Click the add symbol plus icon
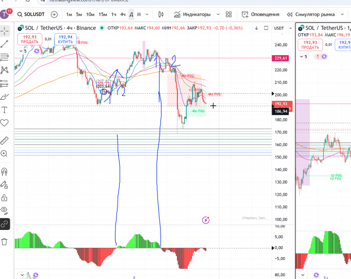Viewport: 351px width, 279px height. 54,14
